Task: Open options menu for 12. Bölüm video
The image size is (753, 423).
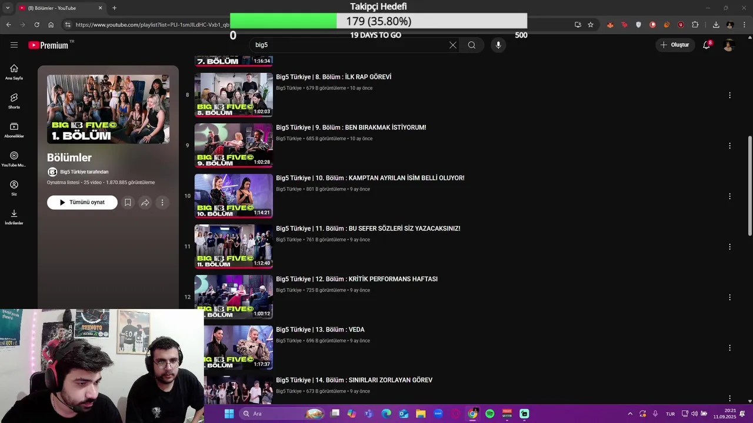Action: pyautogui.click(x=729, y=297)
